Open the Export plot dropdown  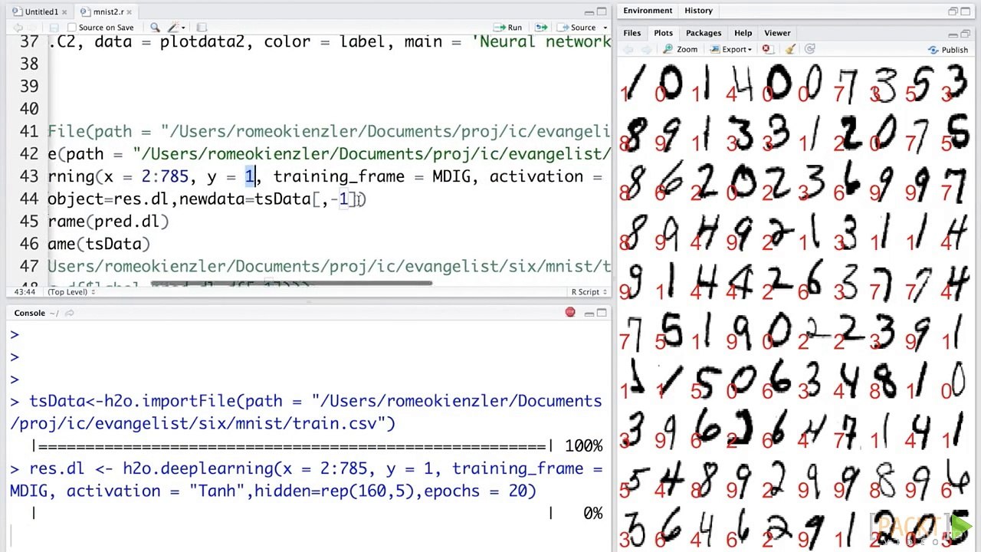click(732, 50)
